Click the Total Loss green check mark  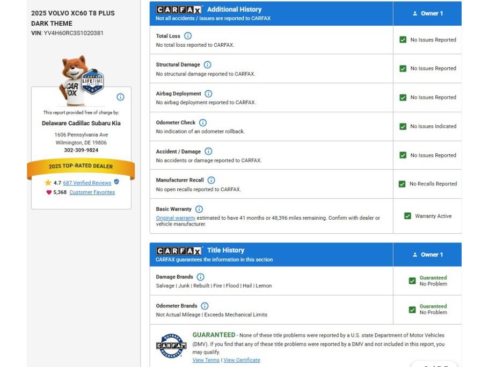403,40
